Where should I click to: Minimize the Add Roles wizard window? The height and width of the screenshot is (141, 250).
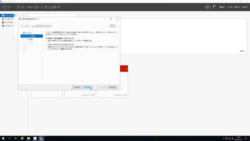click(105, 19)
